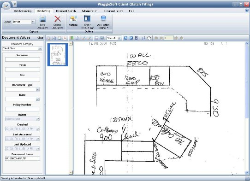This screenshot has width=250, height=181.
Task: Click the Save Document floppy disk icon
Action: (x=42, y=19)
